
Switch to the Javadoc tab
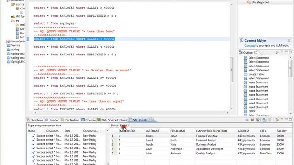coord(52,120)
